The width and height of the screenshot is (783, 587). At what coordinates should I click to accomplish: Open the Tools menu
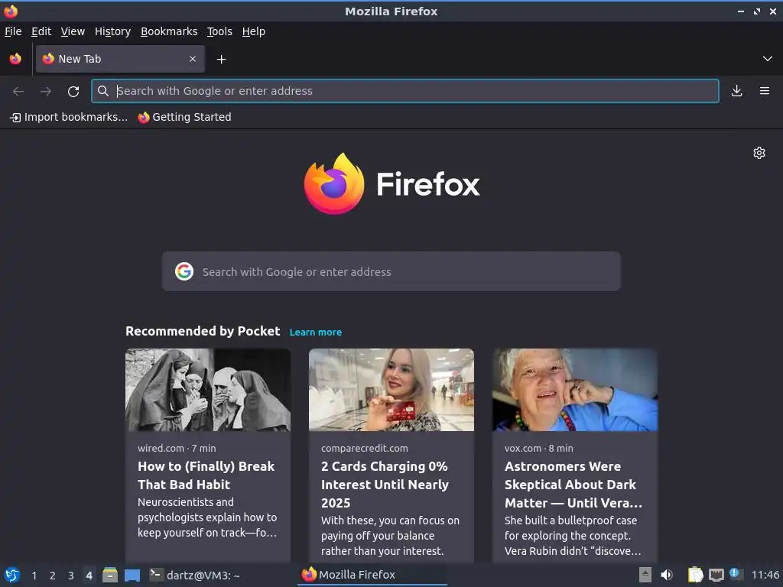coord(219,31)
